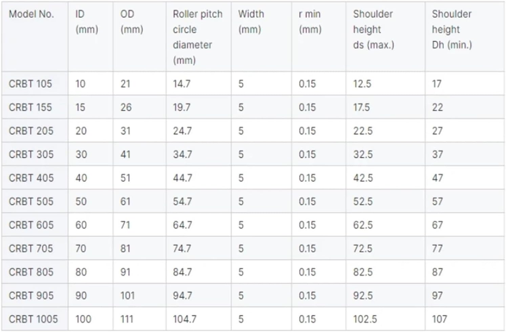The image size is (506, 332).
Task: Click the Model No. column header
Action: click(x=31, y=14)
